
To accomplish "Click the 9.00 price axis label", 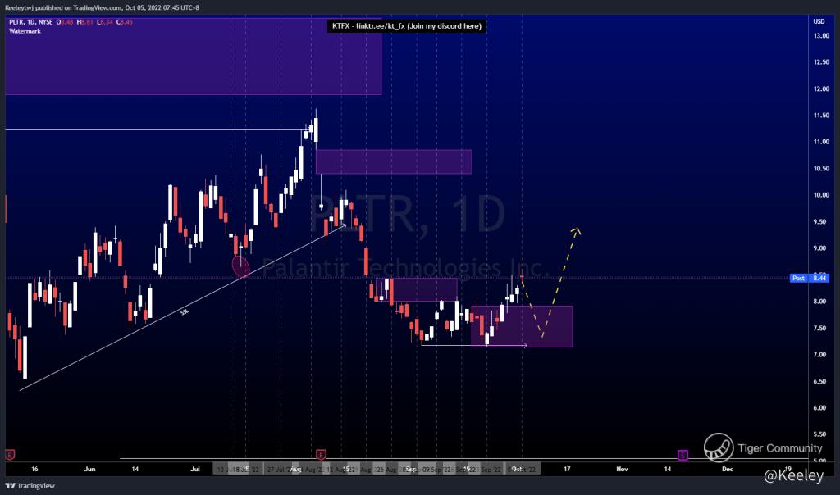I will (x=819, y=248).
